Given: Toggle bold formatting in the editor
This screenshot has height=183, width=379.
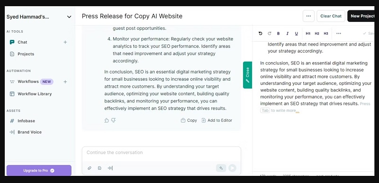Looking at the screenshot, I should click(x=278, y=34).
